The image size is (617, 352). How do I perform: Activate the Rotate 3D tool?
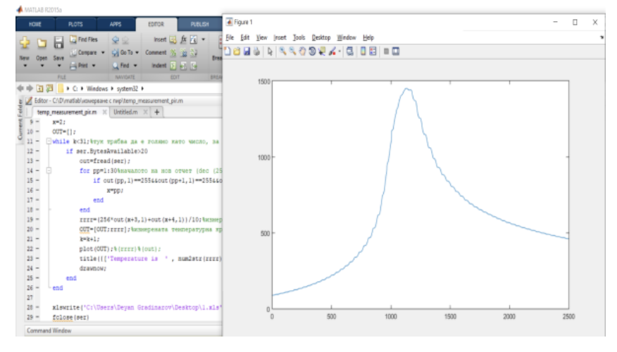(x=311, y=51)
